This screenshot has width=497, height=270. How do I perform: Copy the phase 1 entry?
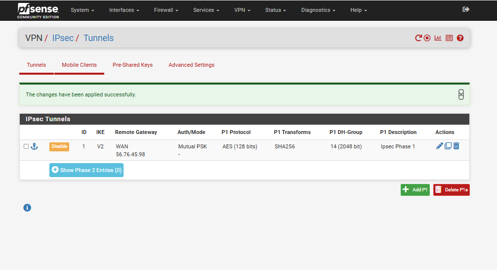coord(448,146)
